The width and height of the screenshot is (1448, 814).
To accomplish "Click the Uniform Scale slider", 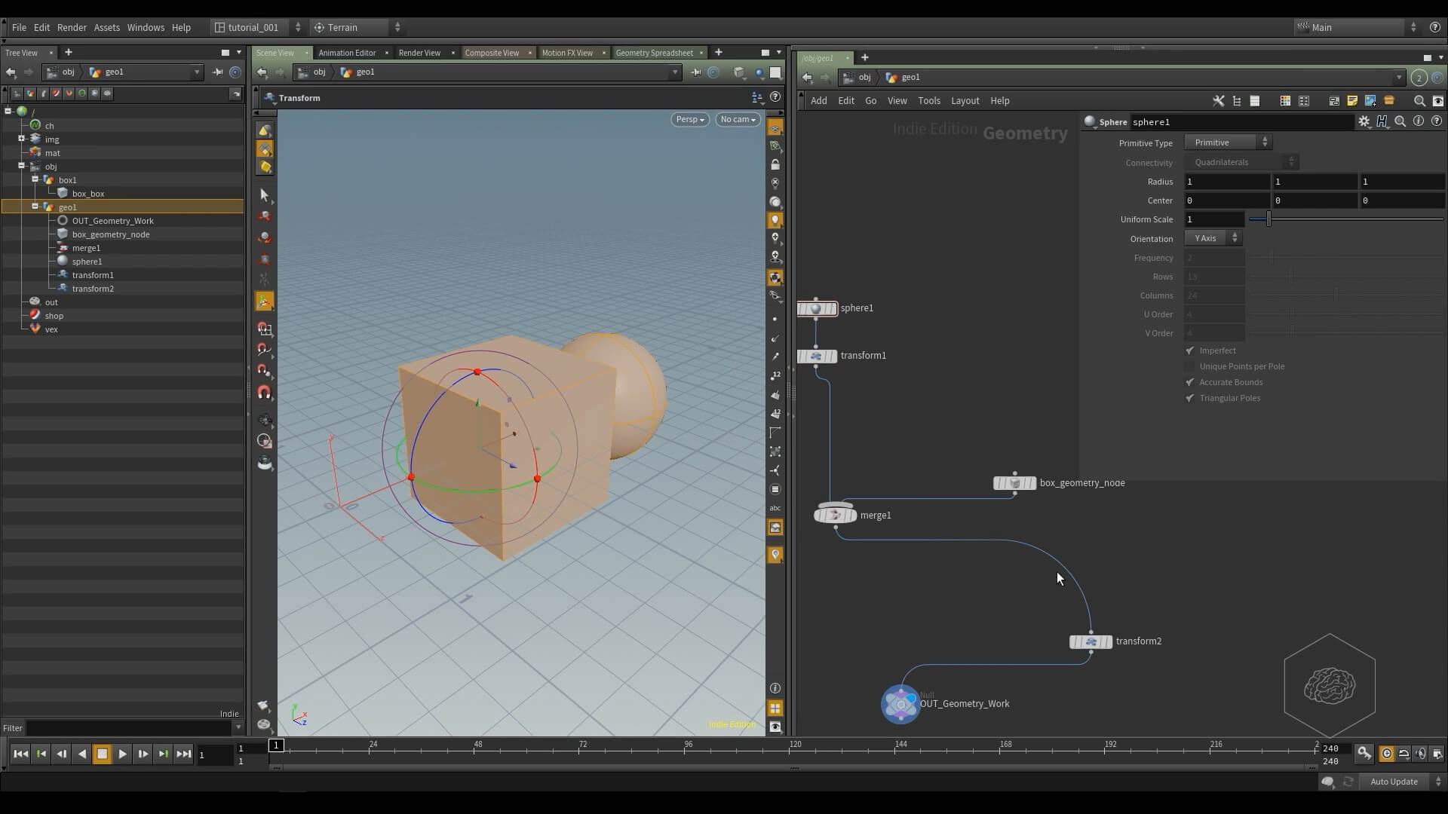I will 1269,219.
